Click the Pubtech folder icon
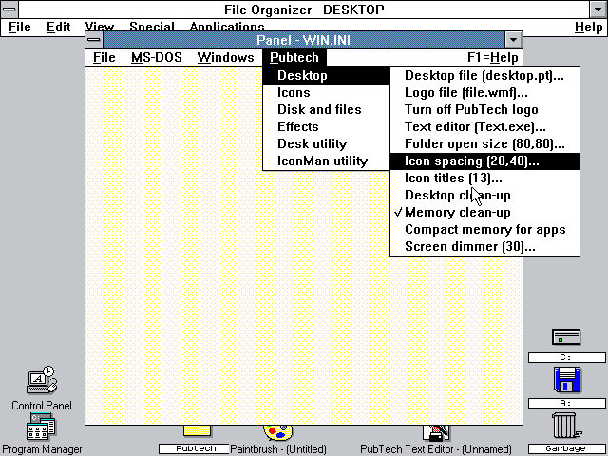The image size is (608, 456). coord(197,430)
